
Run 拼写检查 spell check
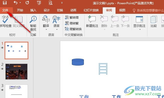[6, 21]
